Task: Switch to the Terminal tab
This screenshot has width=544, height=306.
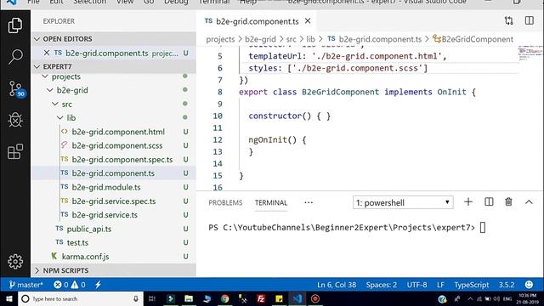Action: pyautogui.click(x=271, y=202)
